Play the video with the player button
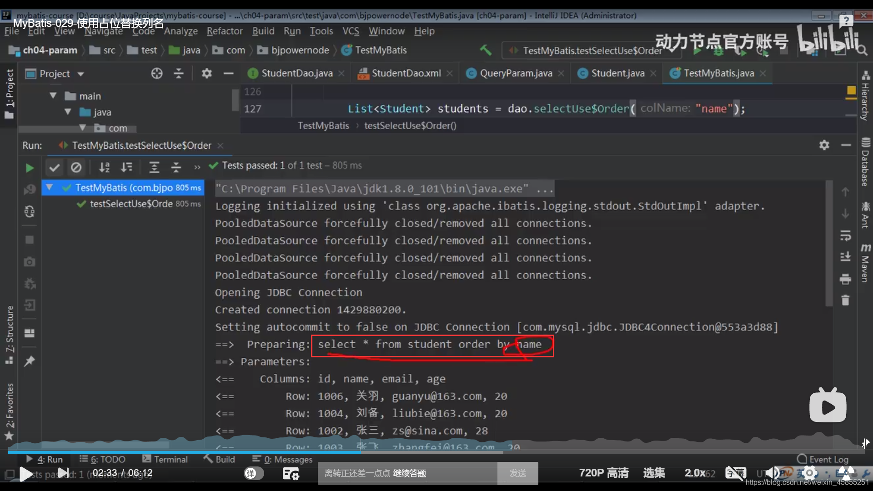 (25, 474)
